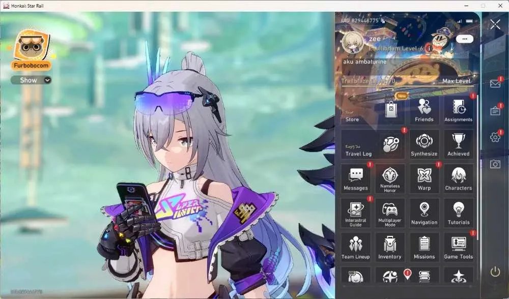Image resolution: width=509 pixels, height=299 pixels.
Task: Open the Friends list
Action: coord(424,110)
